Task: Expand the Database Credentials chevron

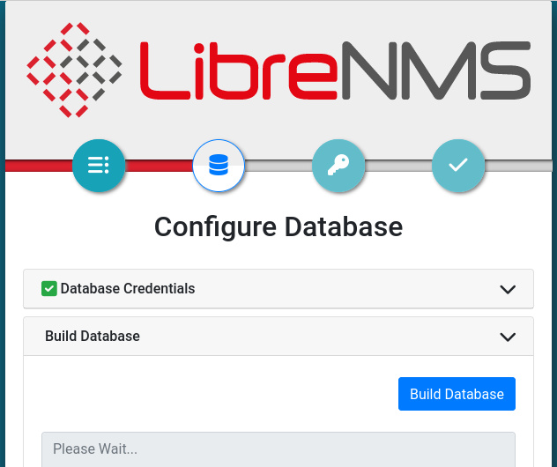Action: click(x=508, y=289)
